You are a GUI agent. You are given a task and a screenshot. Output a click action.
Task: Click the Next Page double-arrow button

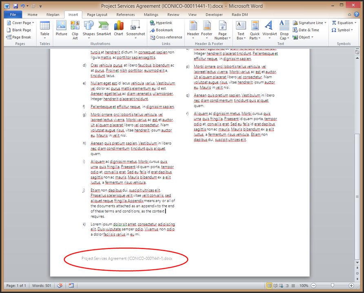(357, 279)
